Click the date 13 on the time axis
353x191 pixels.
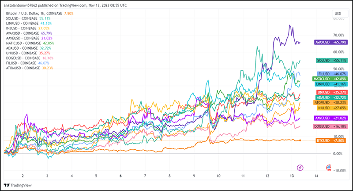[x=292, y=176]
